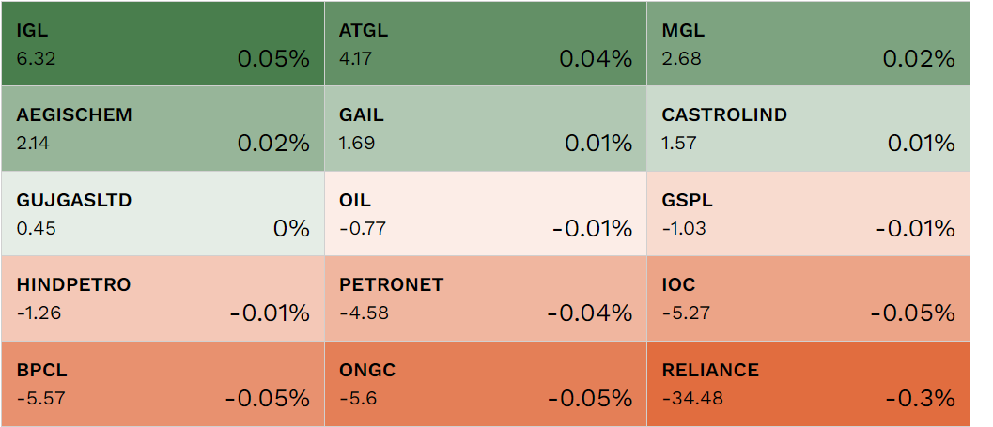Image resolution: width=993 pixels, height=427 pixels.
Task: Click the AEGISCHEM tile
Action: [163, 130]
